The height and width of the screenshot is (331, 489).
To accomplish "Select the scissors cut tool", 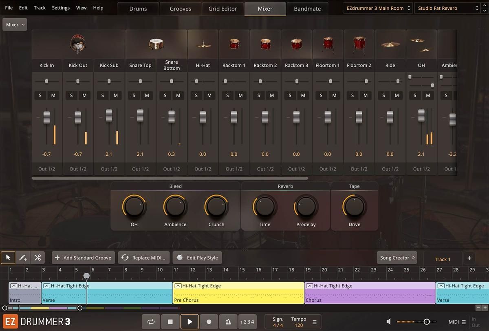I will coord(37,258).
